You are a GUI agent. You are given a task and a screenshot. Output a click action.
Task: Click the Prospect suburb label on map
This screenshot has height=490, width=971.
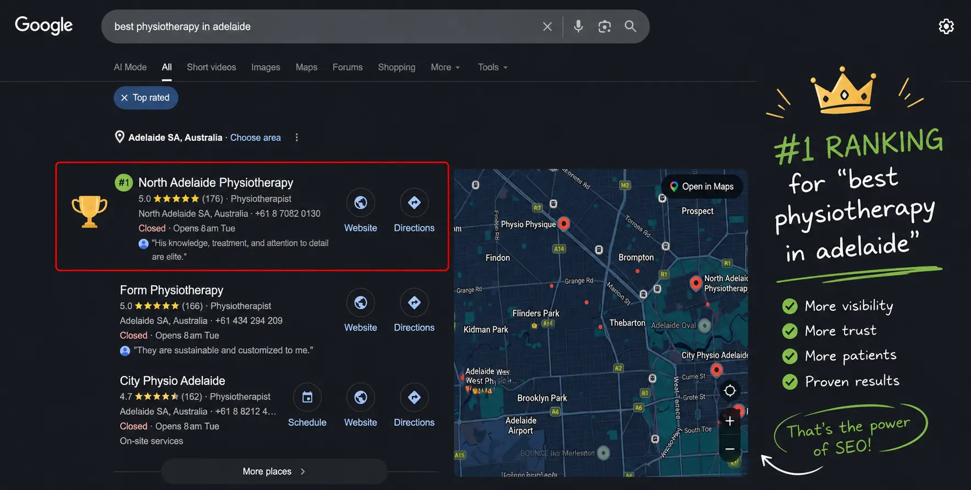[x=697, y=211]
